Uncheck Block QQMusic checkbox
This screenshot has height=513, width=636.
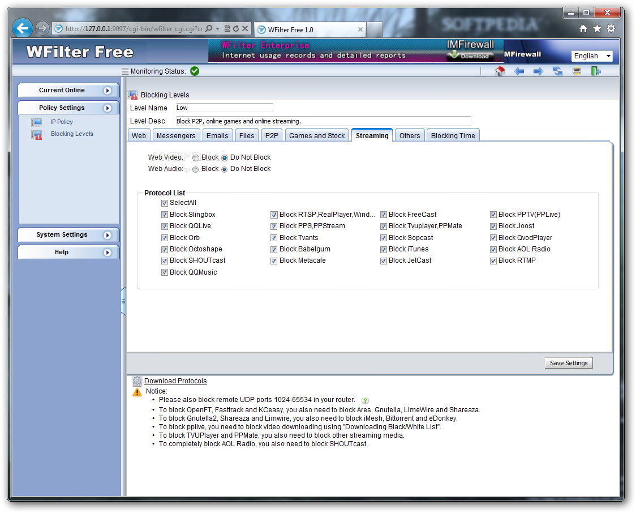(x=164, y=272)
